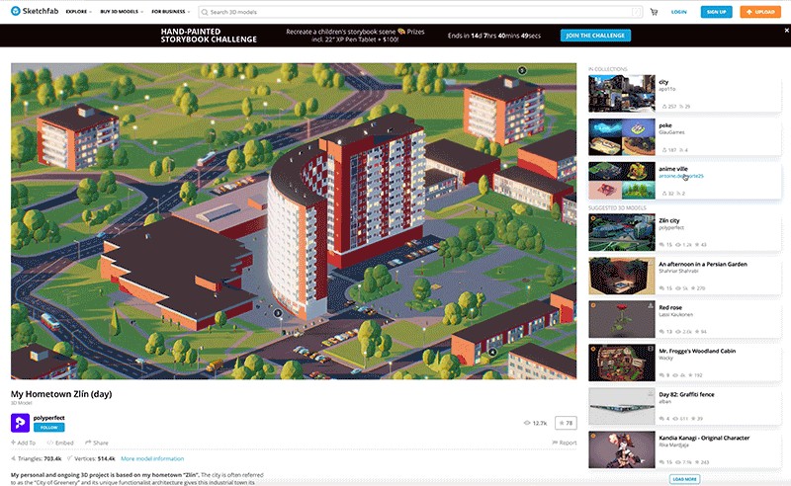This screenshot has width=791, height=486.
Task: Close the storybook challenge banner
Action: 786,31
